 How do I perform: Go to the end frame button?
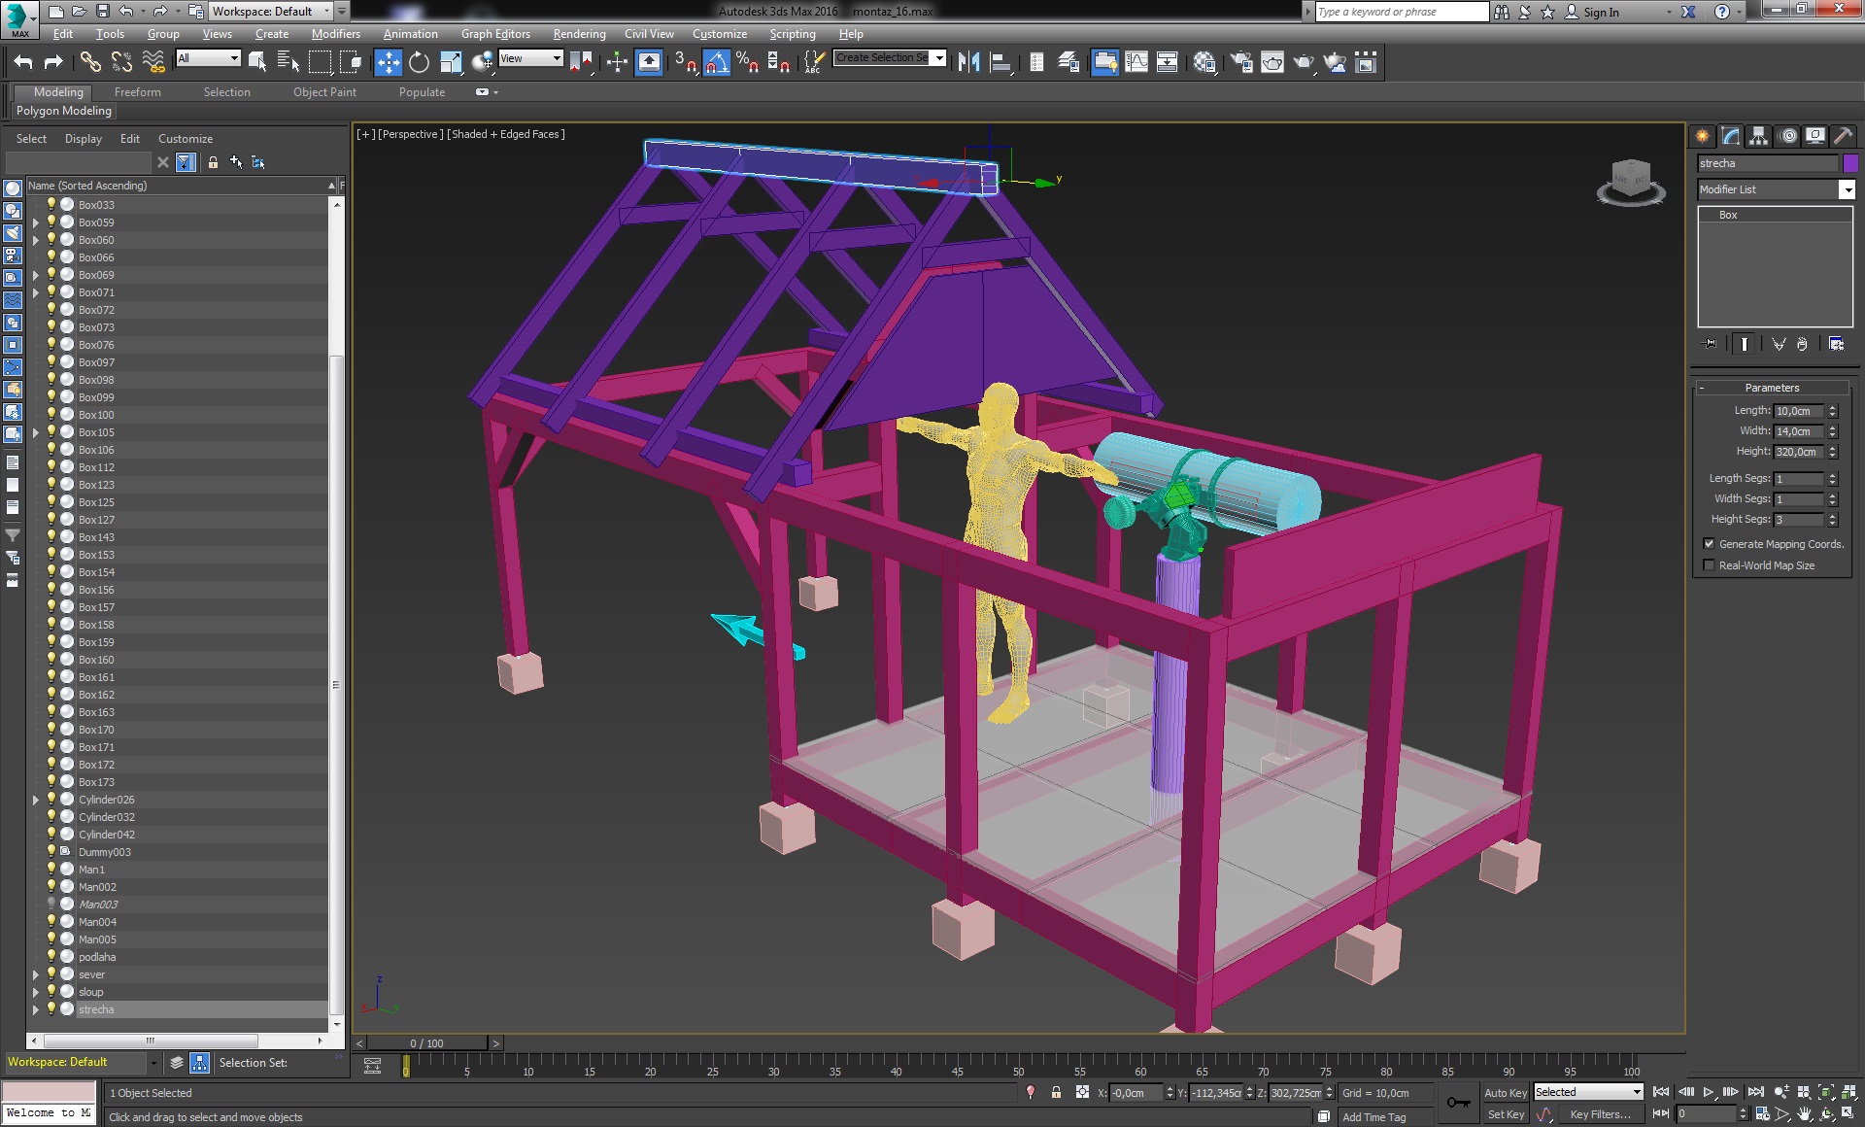click(1756, 1092)
